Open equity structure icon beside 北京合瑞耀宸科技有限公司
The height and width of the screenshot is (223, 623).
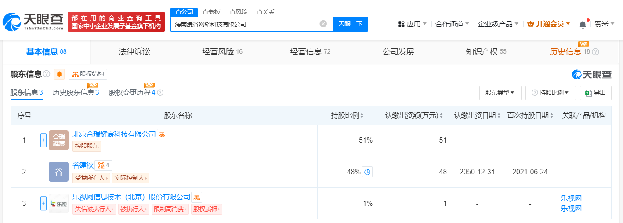(x=162, y=134)
